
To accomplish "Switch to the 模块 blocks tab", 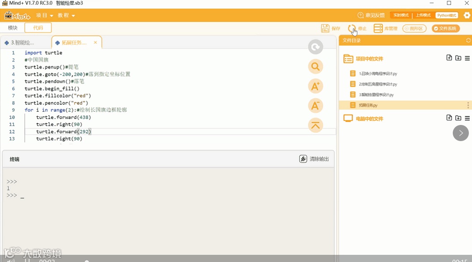I will 13,28.
